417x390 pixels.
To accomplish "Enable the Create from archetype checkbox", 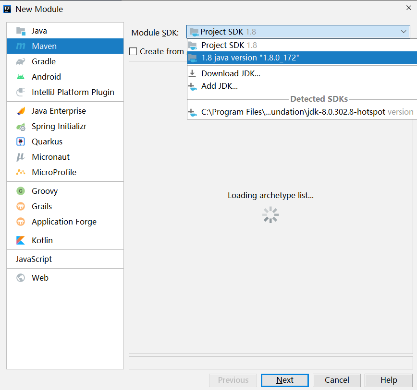I will click(133, 51).
